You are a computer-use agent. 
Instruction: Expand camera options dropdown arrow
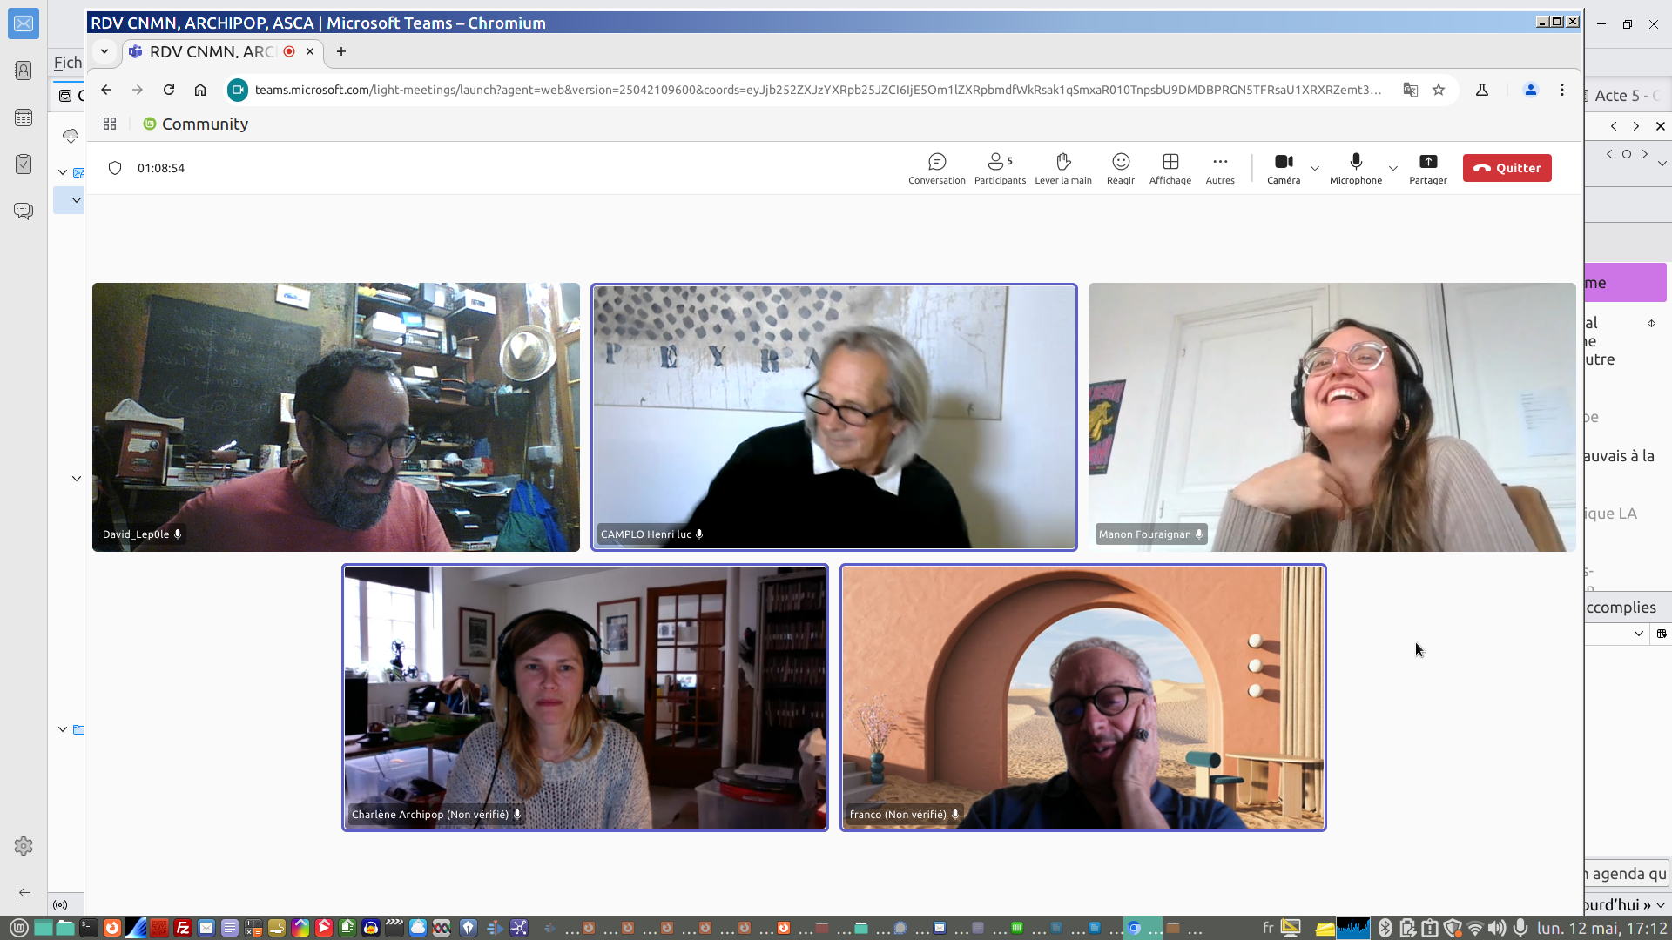[x=1315, y=168]
